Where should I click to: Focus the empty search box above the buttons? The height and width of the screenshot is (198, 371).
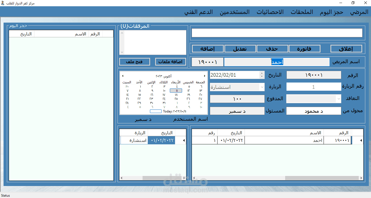(277, 33)
